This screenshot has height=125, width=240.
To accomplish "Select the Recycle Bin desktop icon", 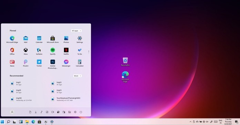I will [x=125, y=61].
